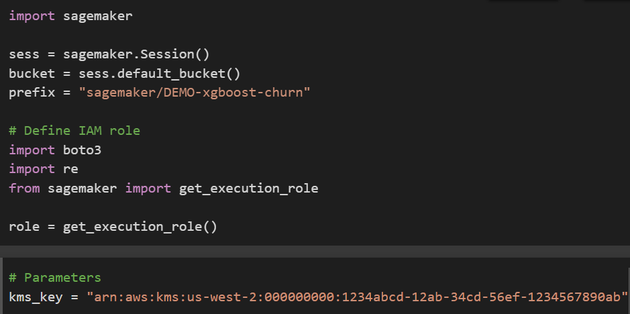Click the divider between the two code cells
Image resolution: width=630 pixels, height=314 pixels.
click(315, 251)
